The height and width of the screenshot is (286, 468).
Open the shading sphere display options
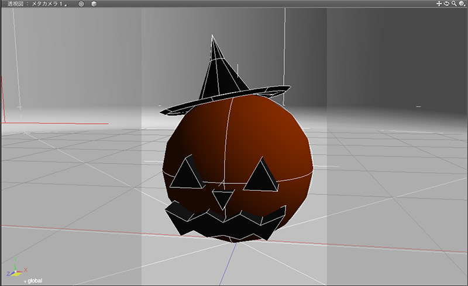(462, 4)
